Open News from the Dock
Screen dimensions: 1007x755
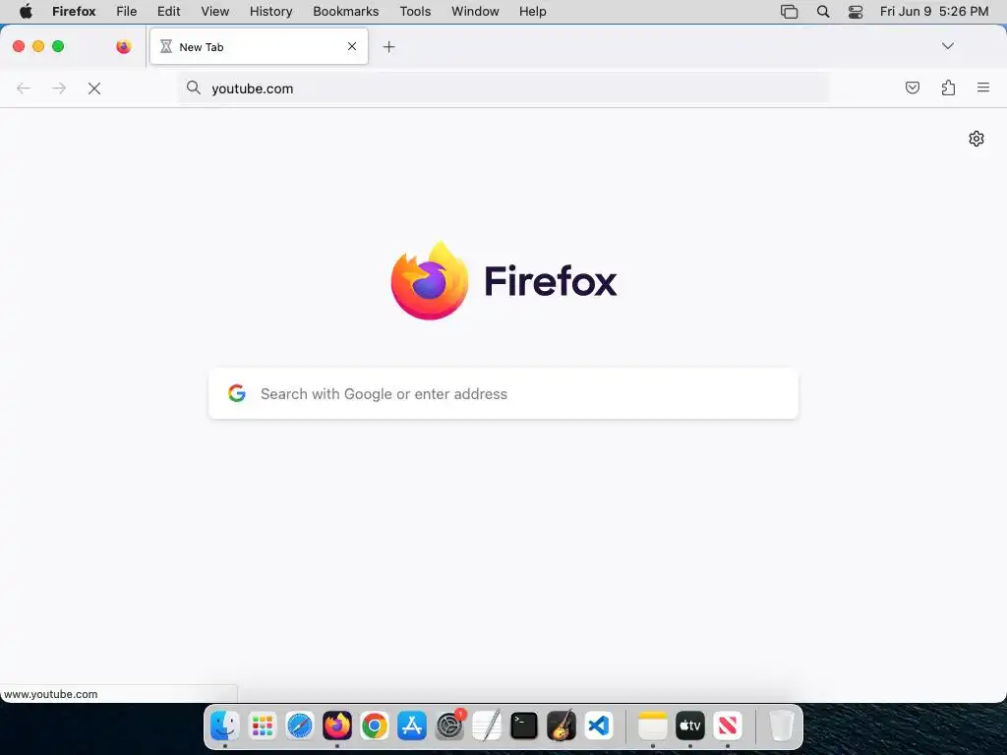point(728,726)
